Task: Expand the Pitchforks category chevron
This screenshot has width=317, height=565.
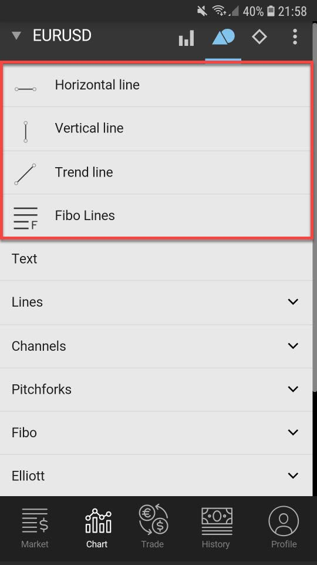Action: coord(294,389)
